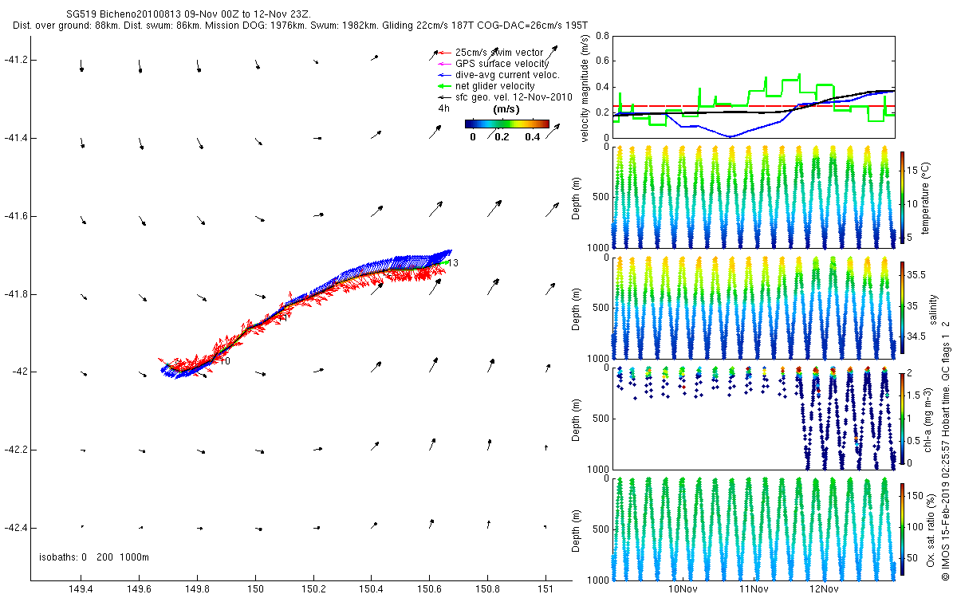Click the temperature colorbar
Image resolution: width=957 pixels, height=598 pixels.
pos(902,196)
